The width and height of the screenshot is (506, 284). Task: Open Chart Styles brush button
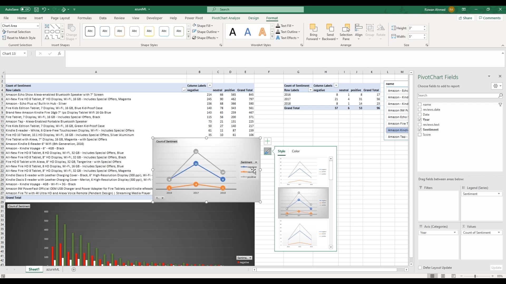point(267,151)
